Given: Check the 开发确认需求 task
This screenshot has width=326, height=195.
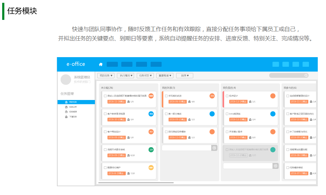Looking at the screenshot, I should [227, 132].
